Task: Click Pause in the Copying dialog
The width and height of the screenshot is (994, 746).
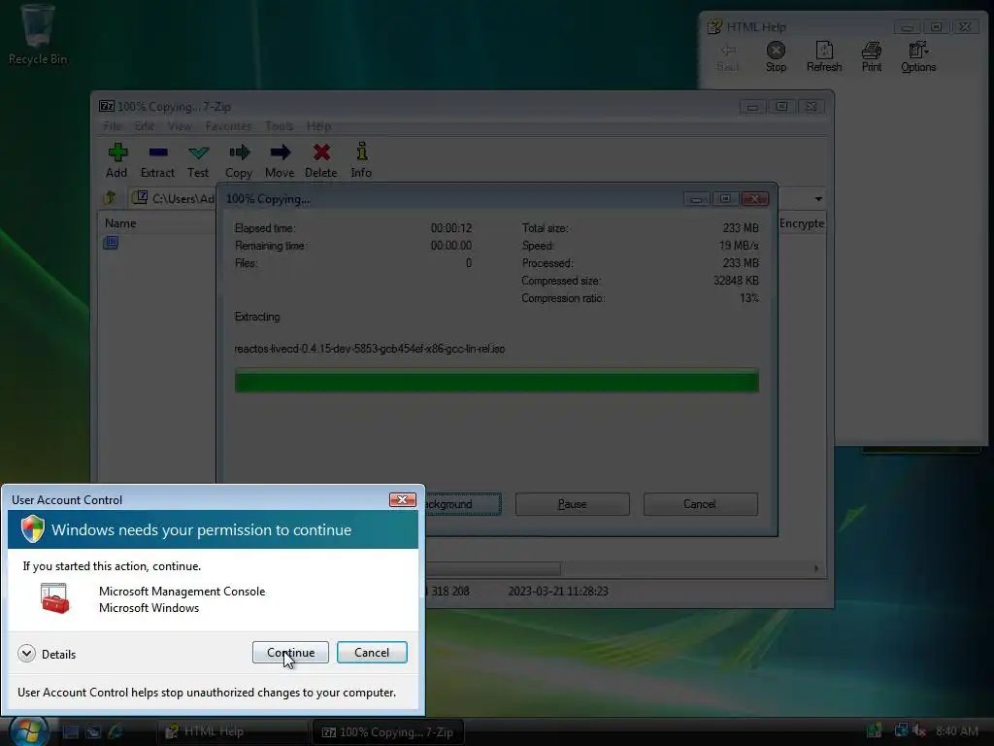Action: click(x=573, y=504)
